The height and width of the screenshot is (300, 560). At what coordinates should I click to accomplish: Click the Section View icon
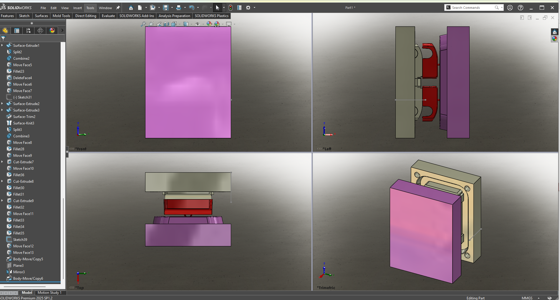pos(166,24)
